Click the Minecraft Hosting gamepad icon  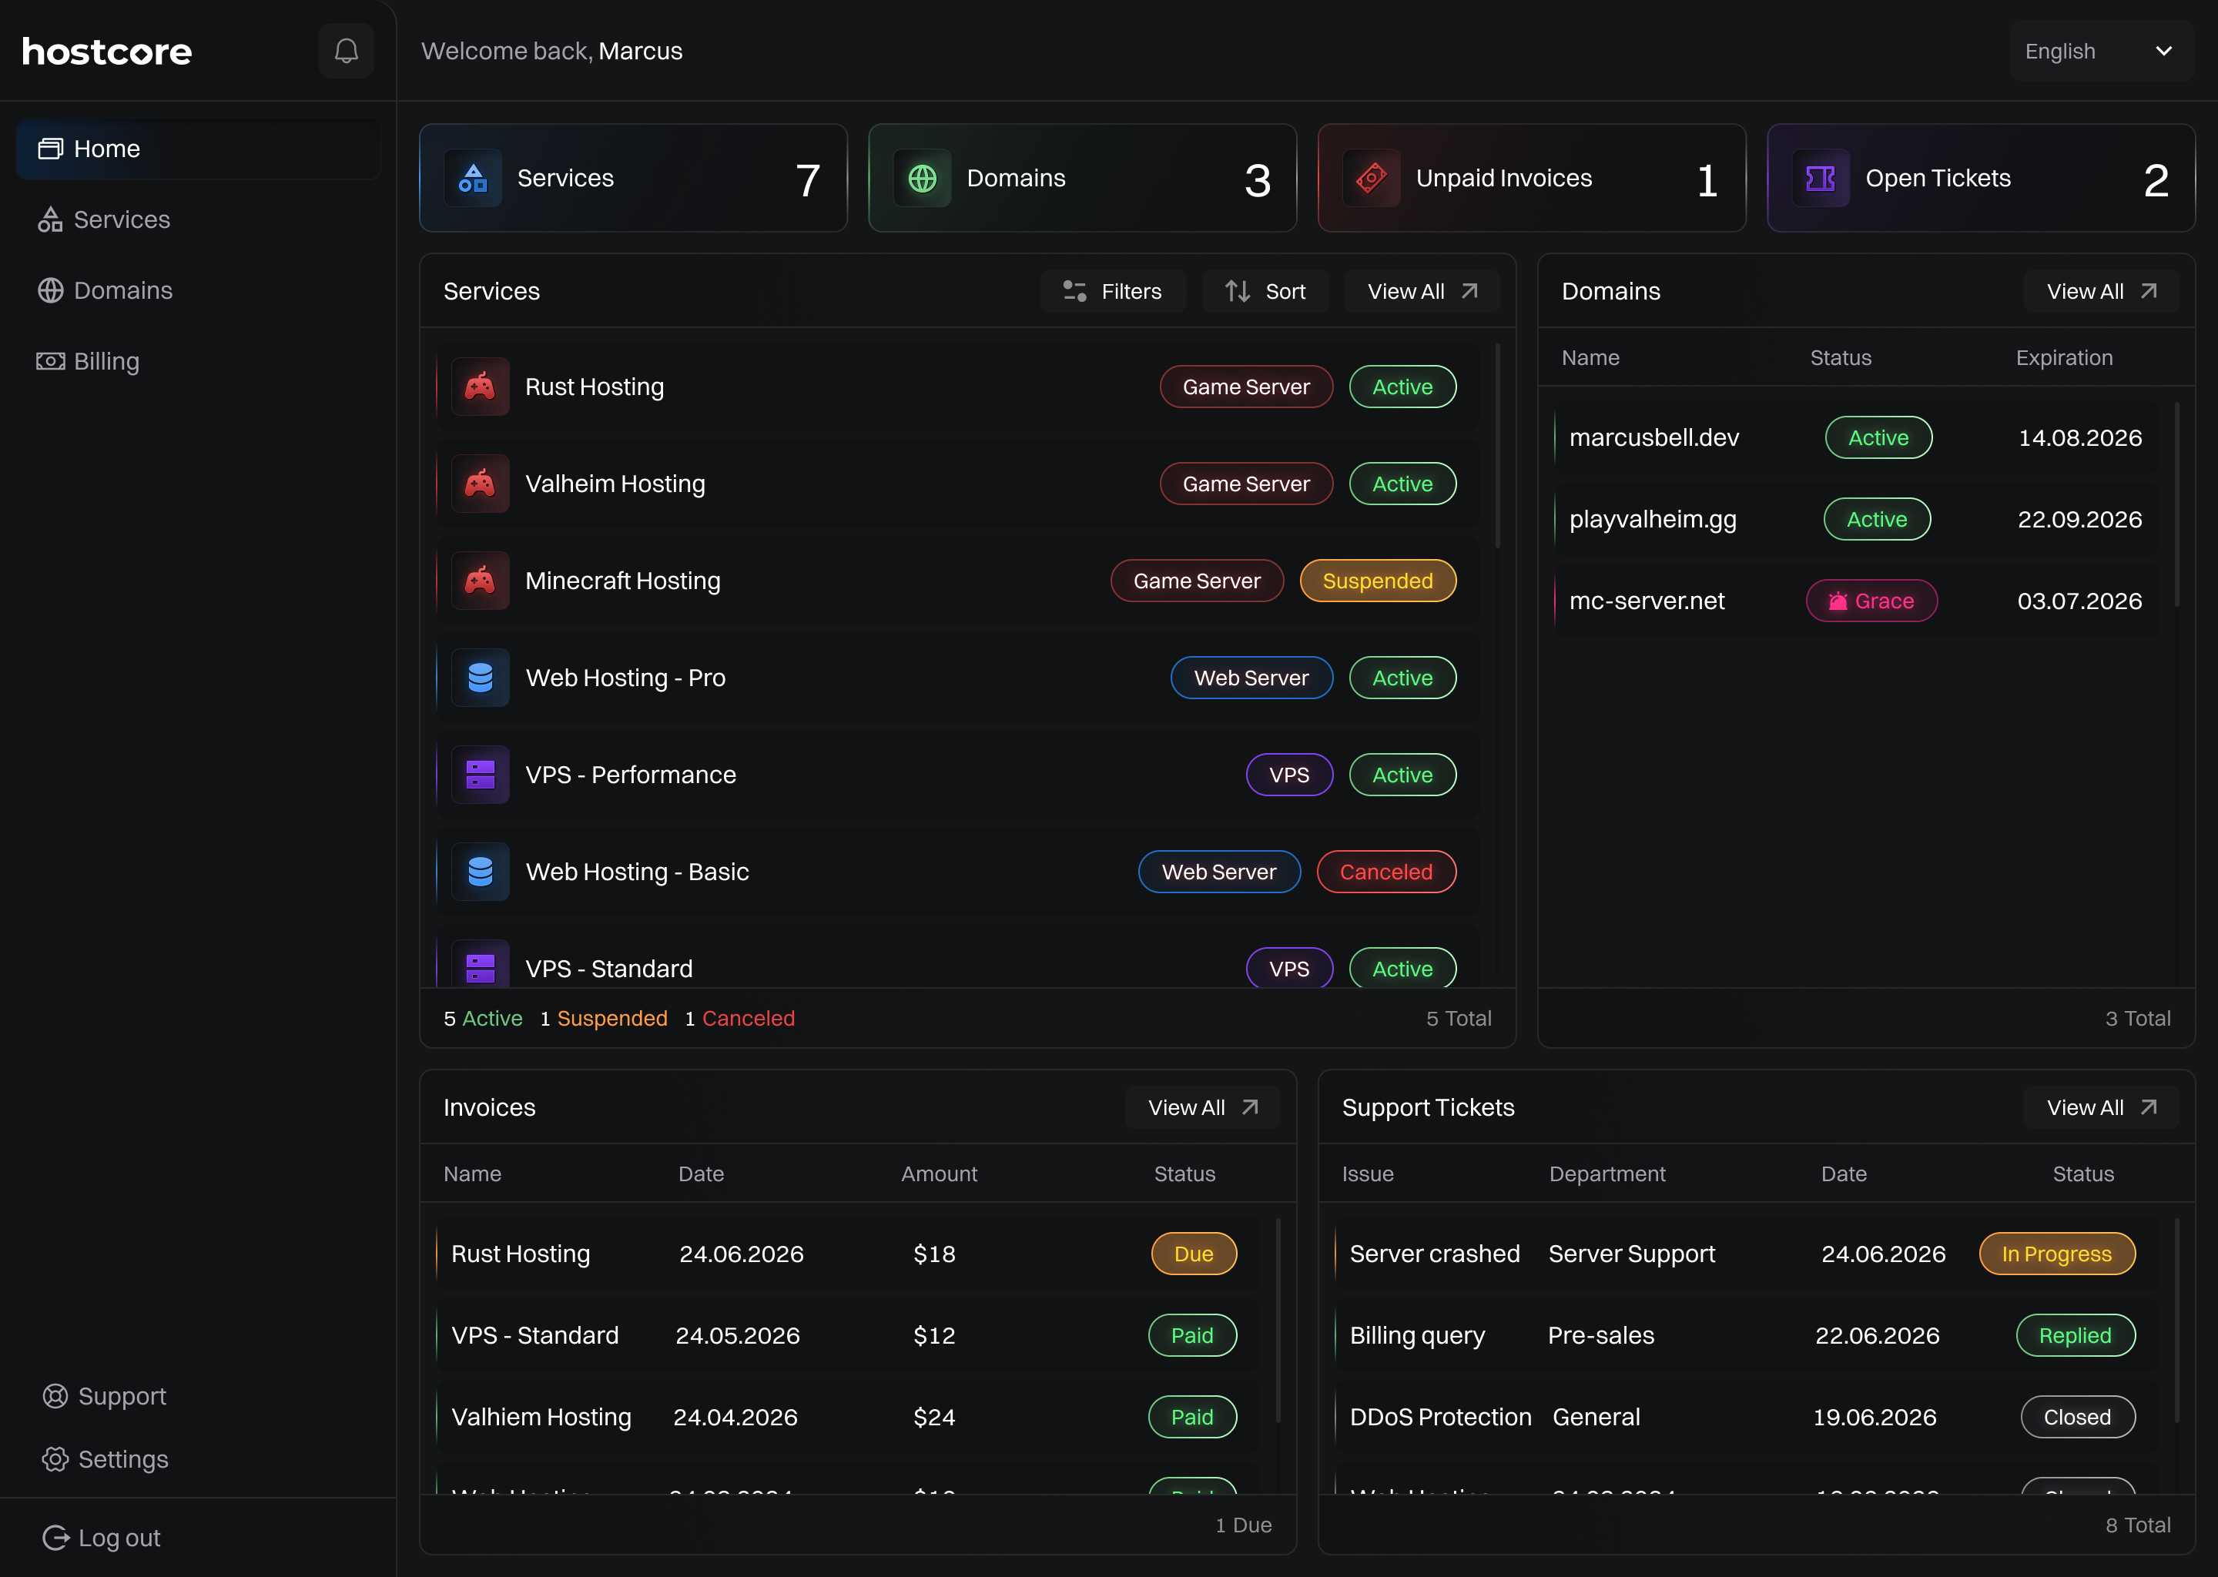tap(480, 581)
